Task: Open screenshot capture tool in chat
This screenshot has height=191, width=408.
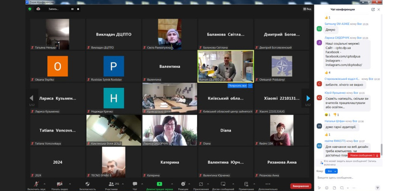Action: coord(342,188)
